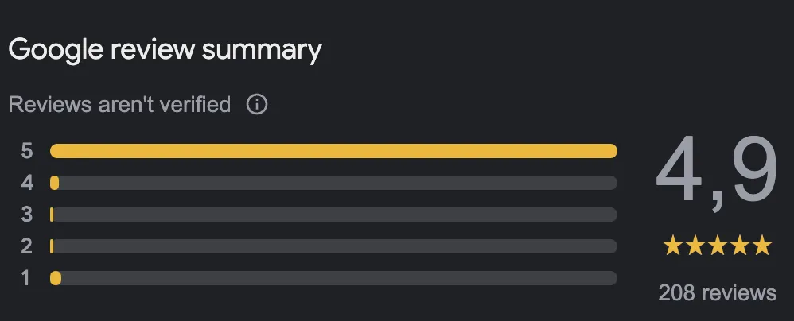Select the 1-star rating bar
794x321 pixels.
point(333,278)
